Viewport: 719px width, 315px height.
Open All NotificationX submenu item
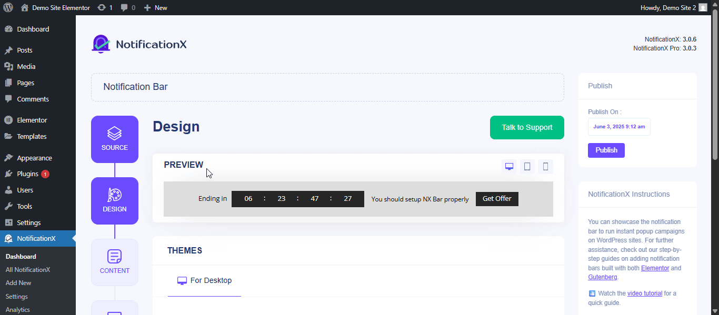tap(28, 270)
